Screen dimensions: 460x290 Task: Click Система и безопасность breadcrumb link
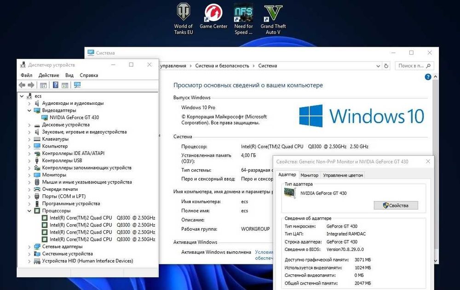pyautogui.click(x=222, y=66)
